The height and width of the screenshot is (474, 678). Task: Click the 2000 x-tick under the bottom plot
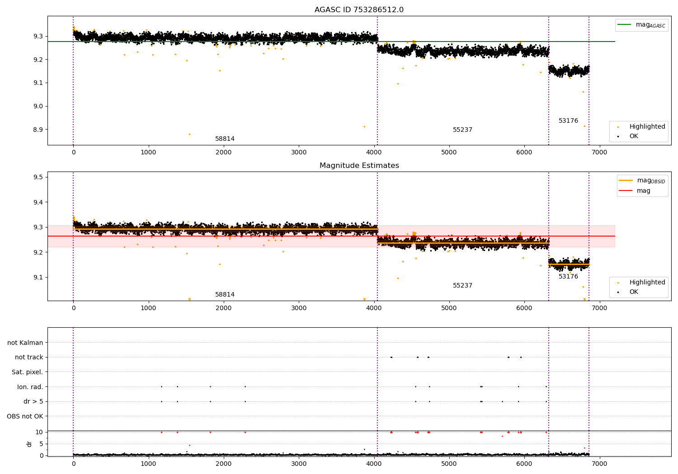pos(224,464)
